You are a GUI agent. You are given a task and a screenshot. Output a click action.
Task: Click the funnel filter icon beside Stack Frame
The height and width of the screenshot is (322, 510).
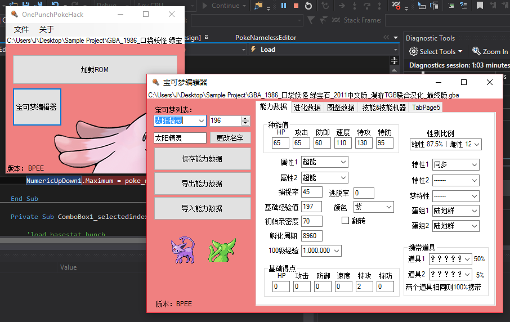311,20
